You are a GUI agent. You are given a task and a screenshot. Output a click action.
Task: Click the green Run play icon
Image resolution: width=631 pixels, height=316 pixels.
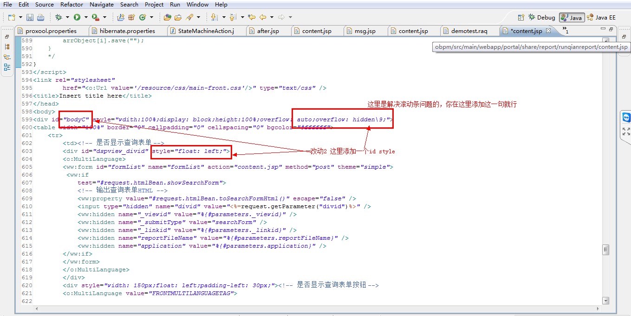[77, 17]
